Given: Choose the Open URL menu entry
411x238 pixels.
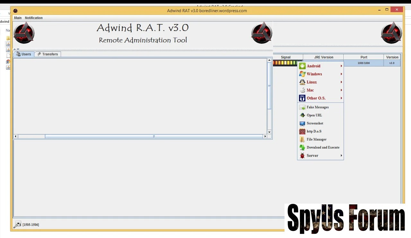Looking at the screenshot, I should point(314,115).
